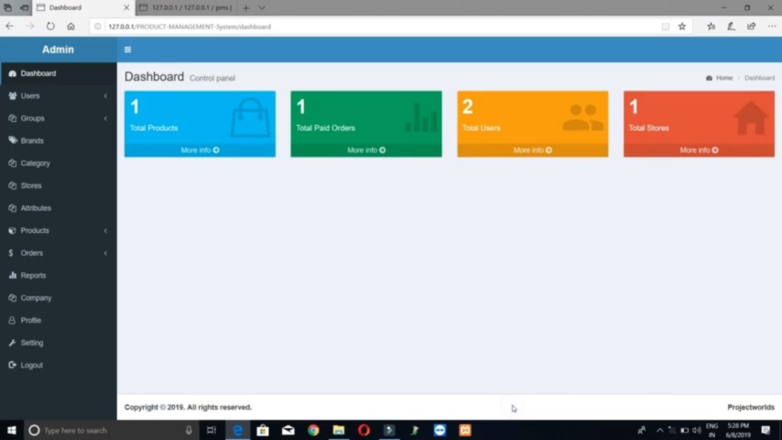Open More info on Total Users card
This screenshot has height=440, width=782.
click(532, 150)
